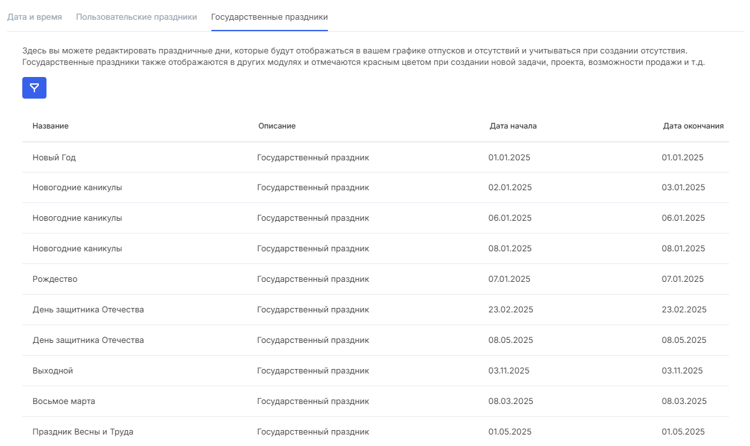
Task: Click Новогодние каникулы starting 02.01.2025
Action: pos(77,188)
